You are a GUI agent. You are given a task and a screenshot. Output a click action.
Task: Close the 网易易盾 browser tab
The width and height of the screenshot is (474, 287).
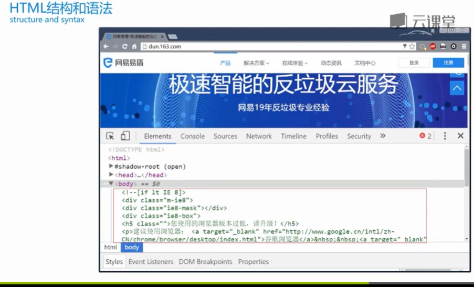coord(162,36)
